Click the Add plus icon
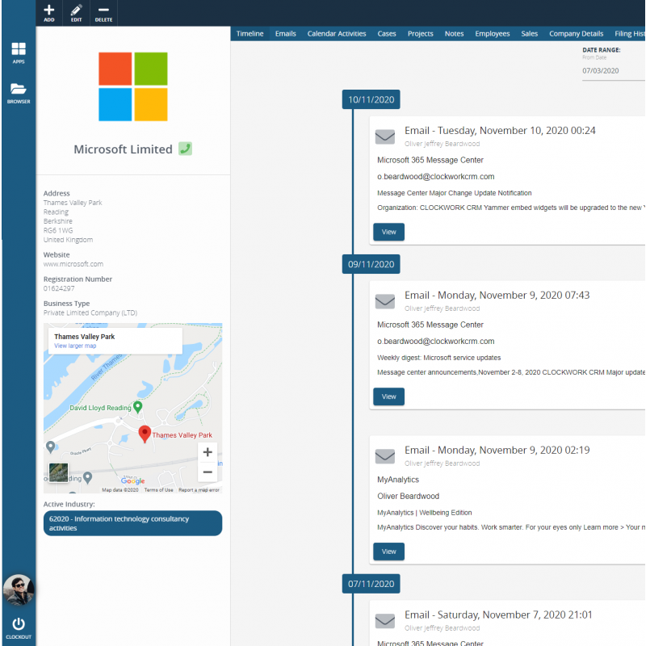Image resolution: width=646 pixels, height=646 pixels. click(49, 10)
